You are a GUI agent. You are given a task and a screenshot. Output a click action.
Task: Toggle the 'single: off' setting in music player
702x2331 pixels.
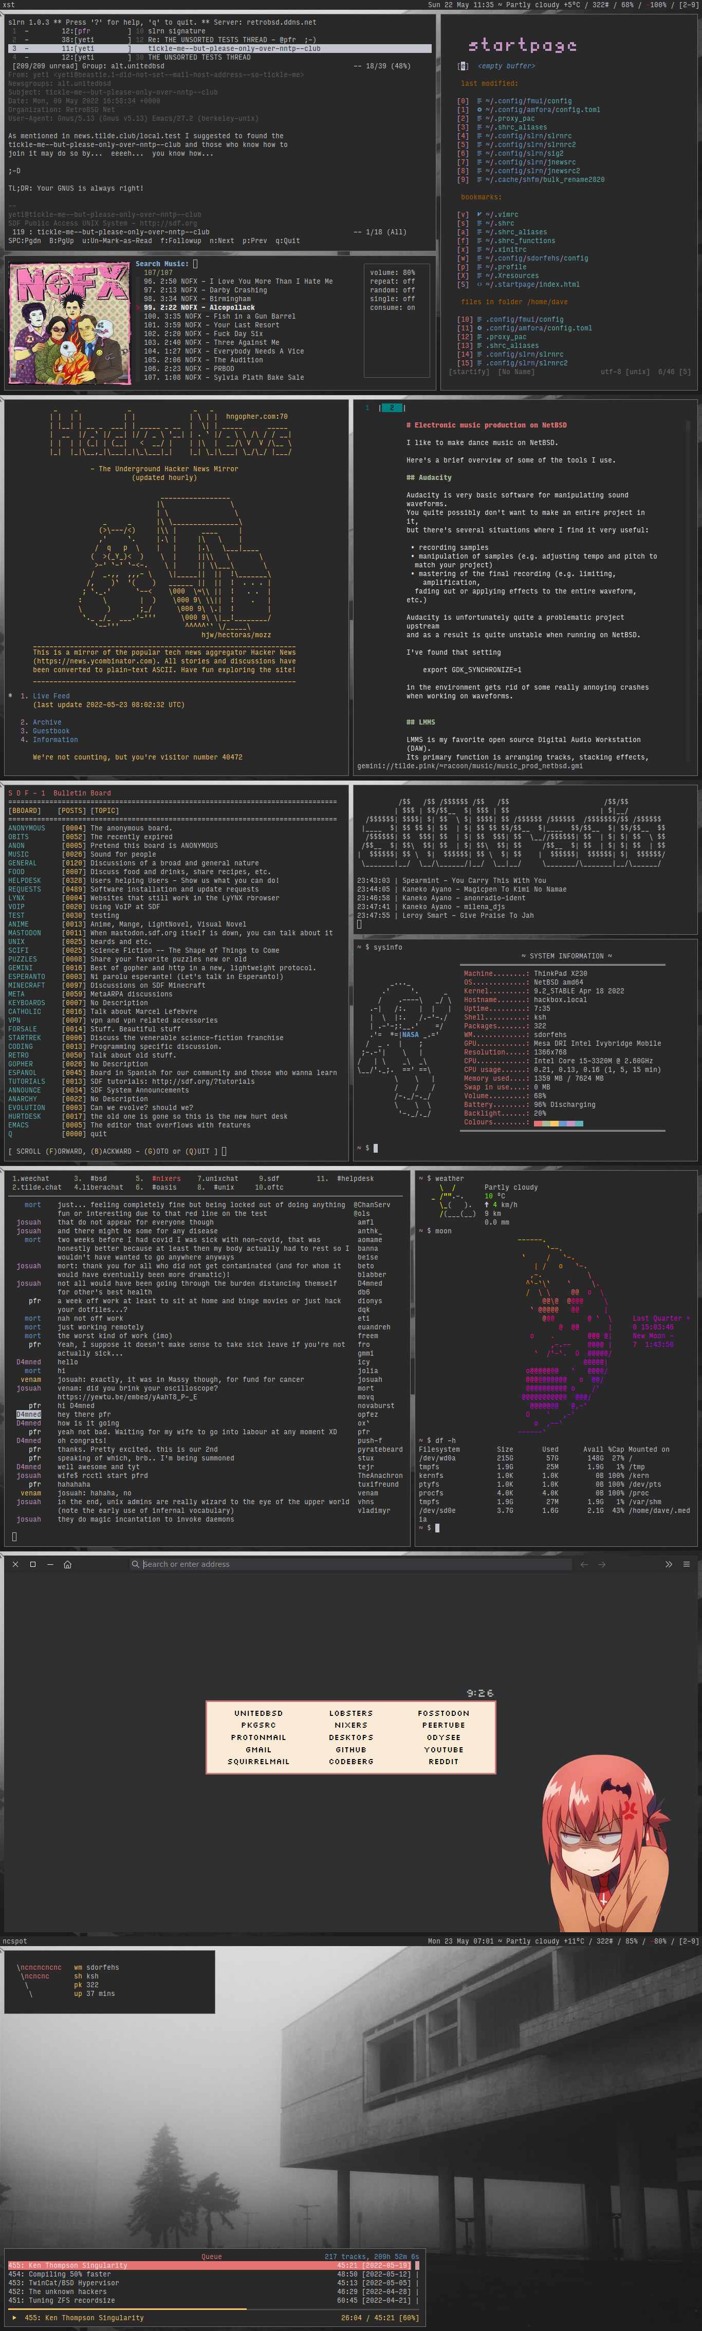pos(393,299)
